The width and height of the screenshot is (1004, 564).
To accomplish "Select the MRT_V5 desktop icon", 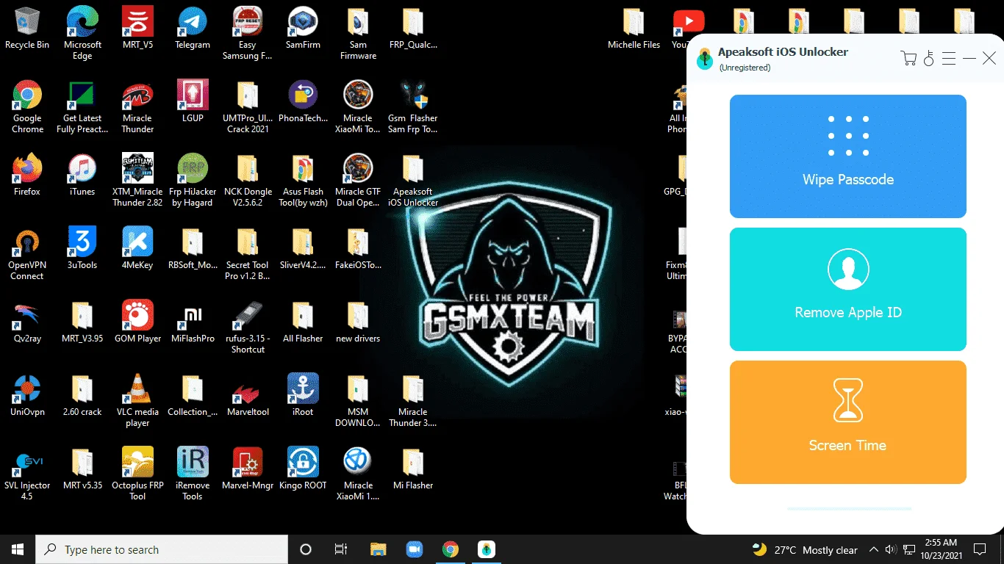I will pos(137,28).
